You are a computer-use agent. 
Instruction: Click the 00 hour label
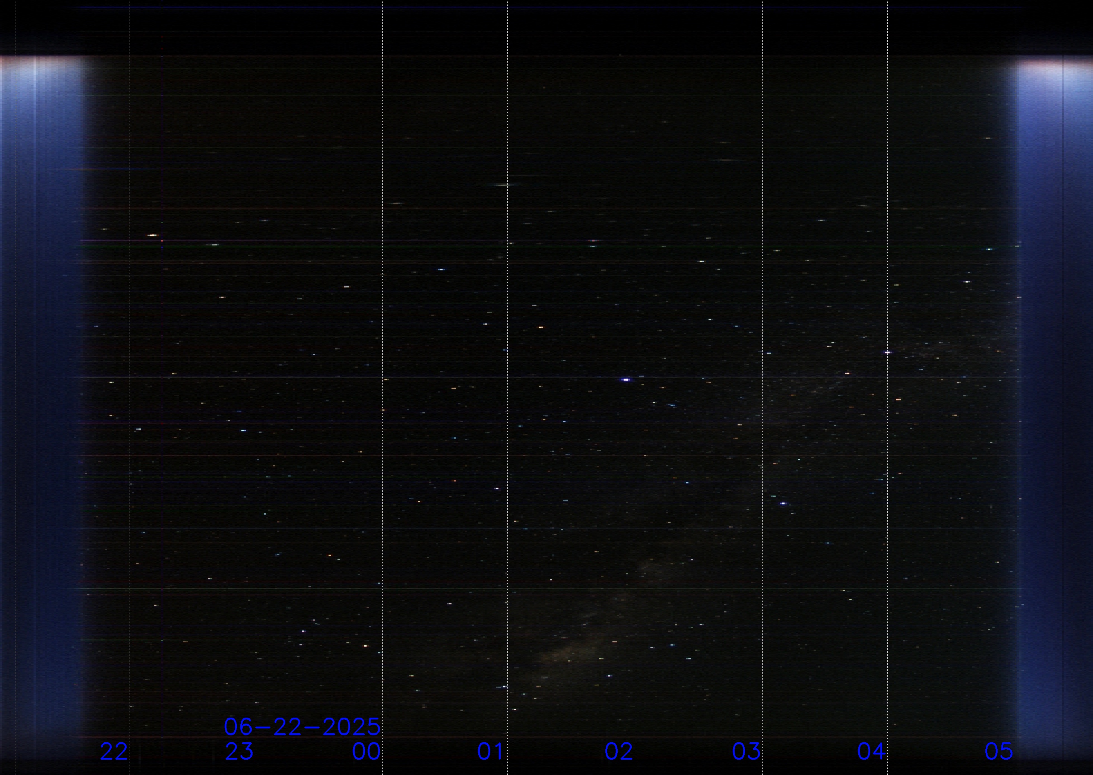367,752
